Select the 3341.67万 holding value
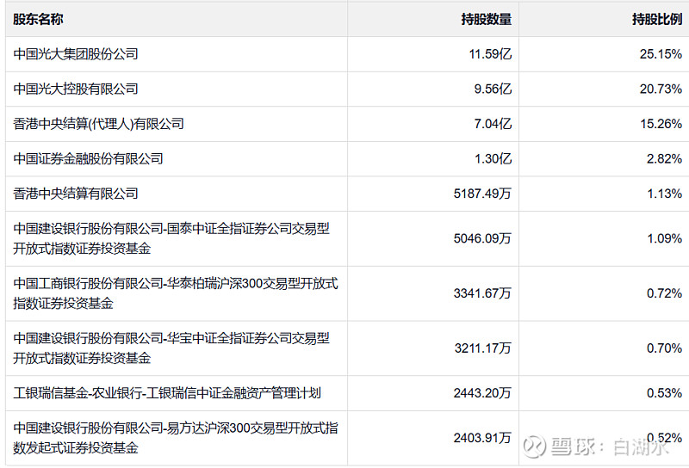The width and height of the screenshot is (689, 468). (x=482, y=293)
